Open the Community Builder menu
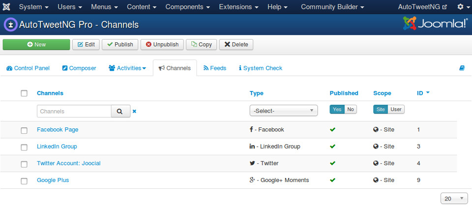 [x=333, y=6]
